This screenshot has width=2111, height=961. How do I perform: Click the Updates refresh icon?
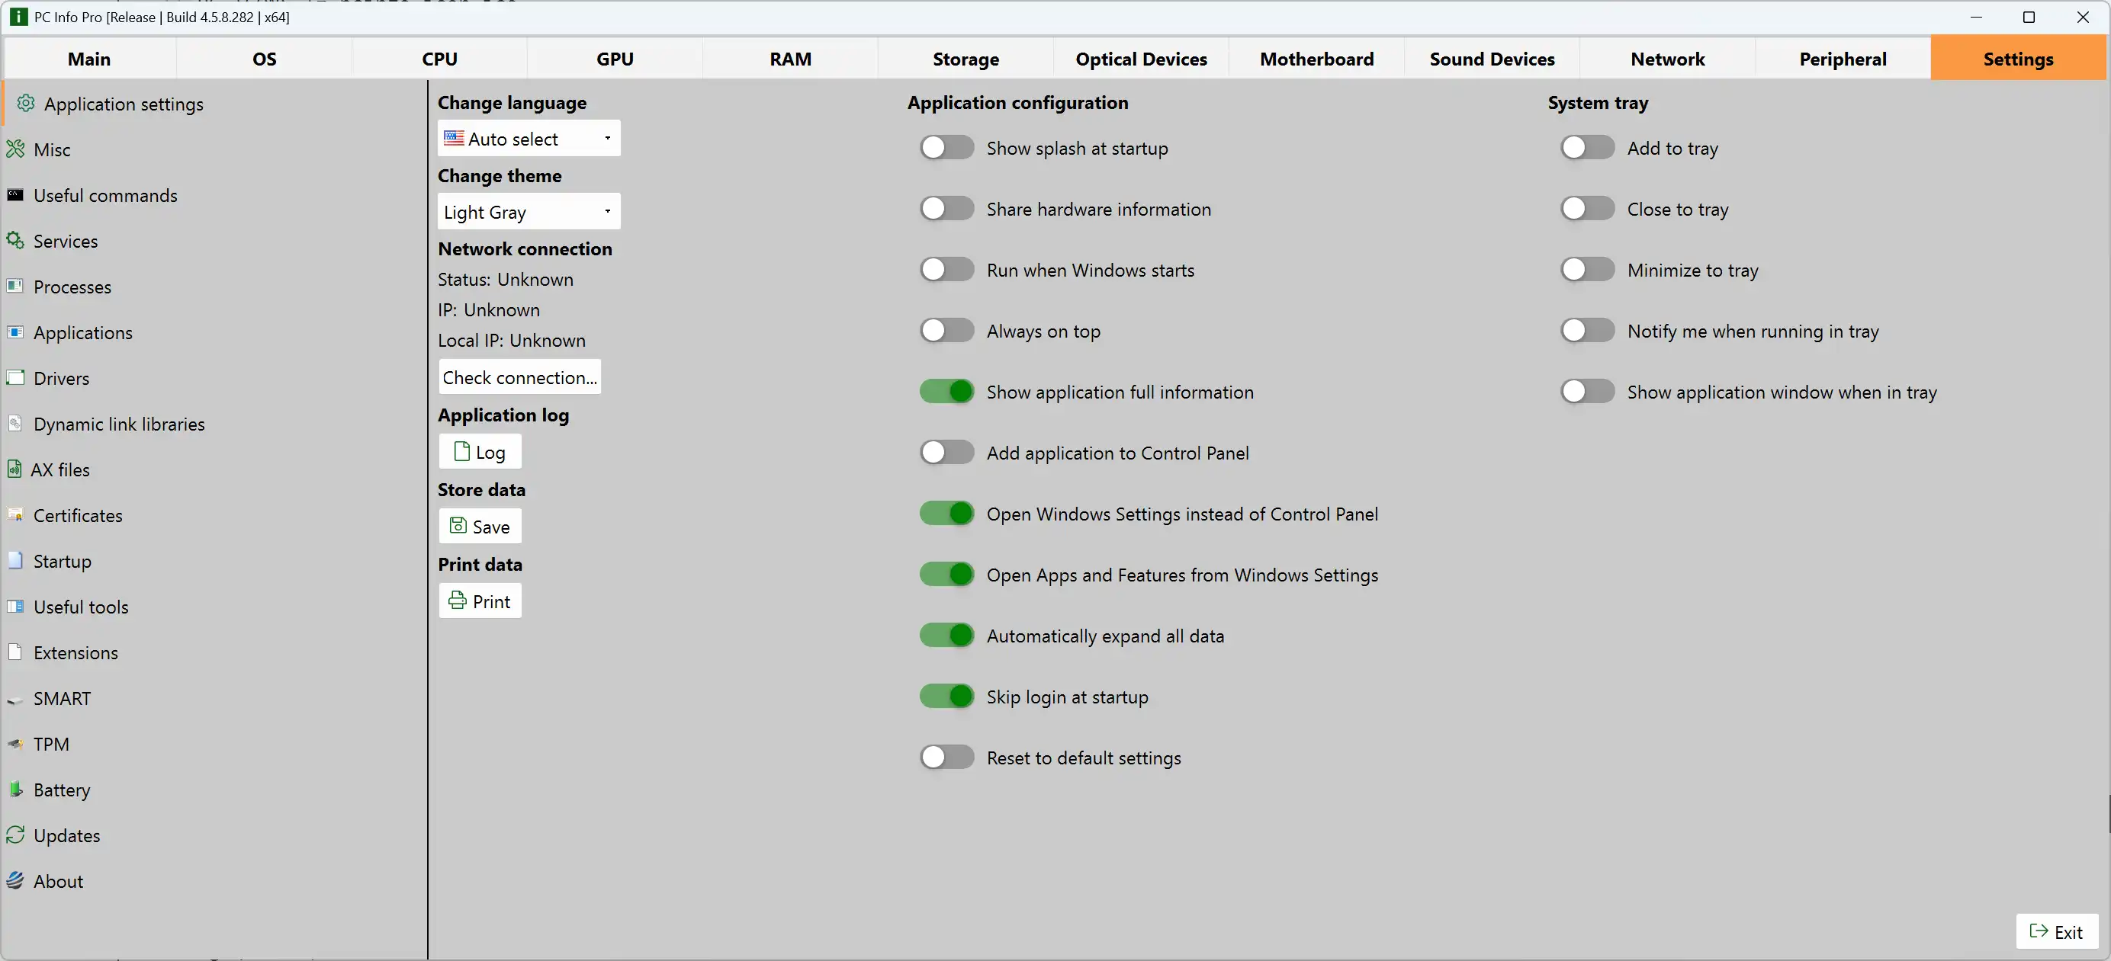(15, 835)
